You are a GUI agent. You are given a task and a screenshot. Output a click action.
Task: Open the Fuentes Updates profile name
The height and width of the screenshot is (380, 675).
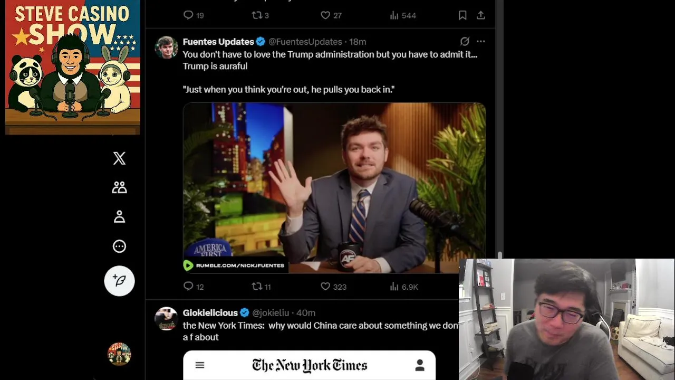click(218, 42)
